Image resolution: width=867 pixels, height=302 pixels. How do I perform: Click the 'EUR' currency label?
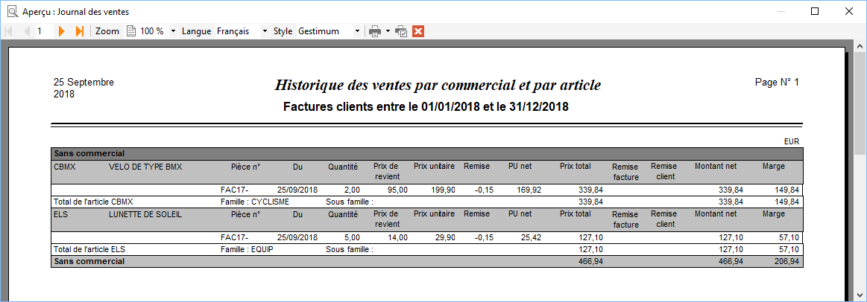pos(792,142)
